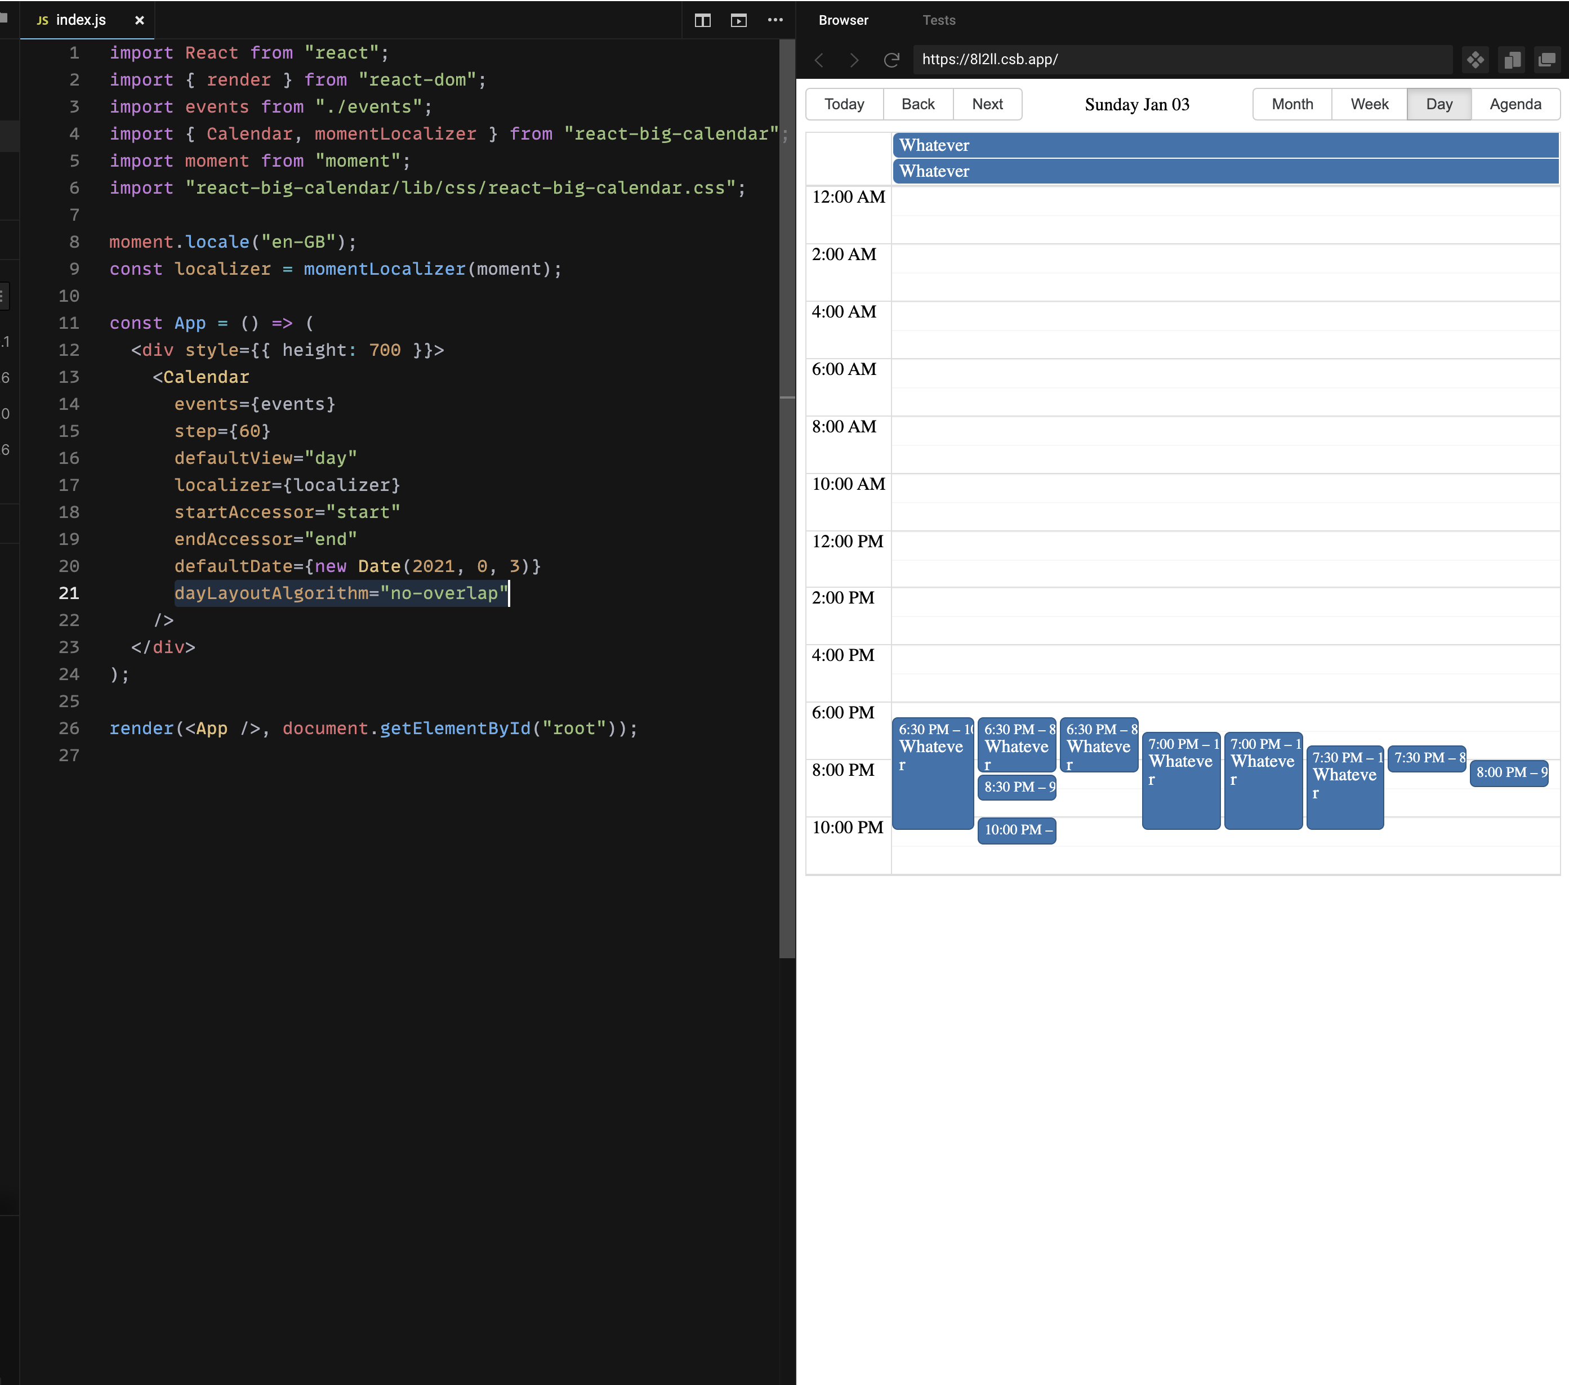1569x1385 pixels.
Task: Close the index.js tab
Action: point(139,21)
